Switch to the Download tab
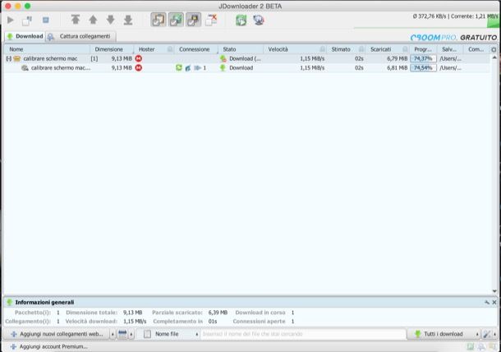The image size is (501, 352). point(25,36)
